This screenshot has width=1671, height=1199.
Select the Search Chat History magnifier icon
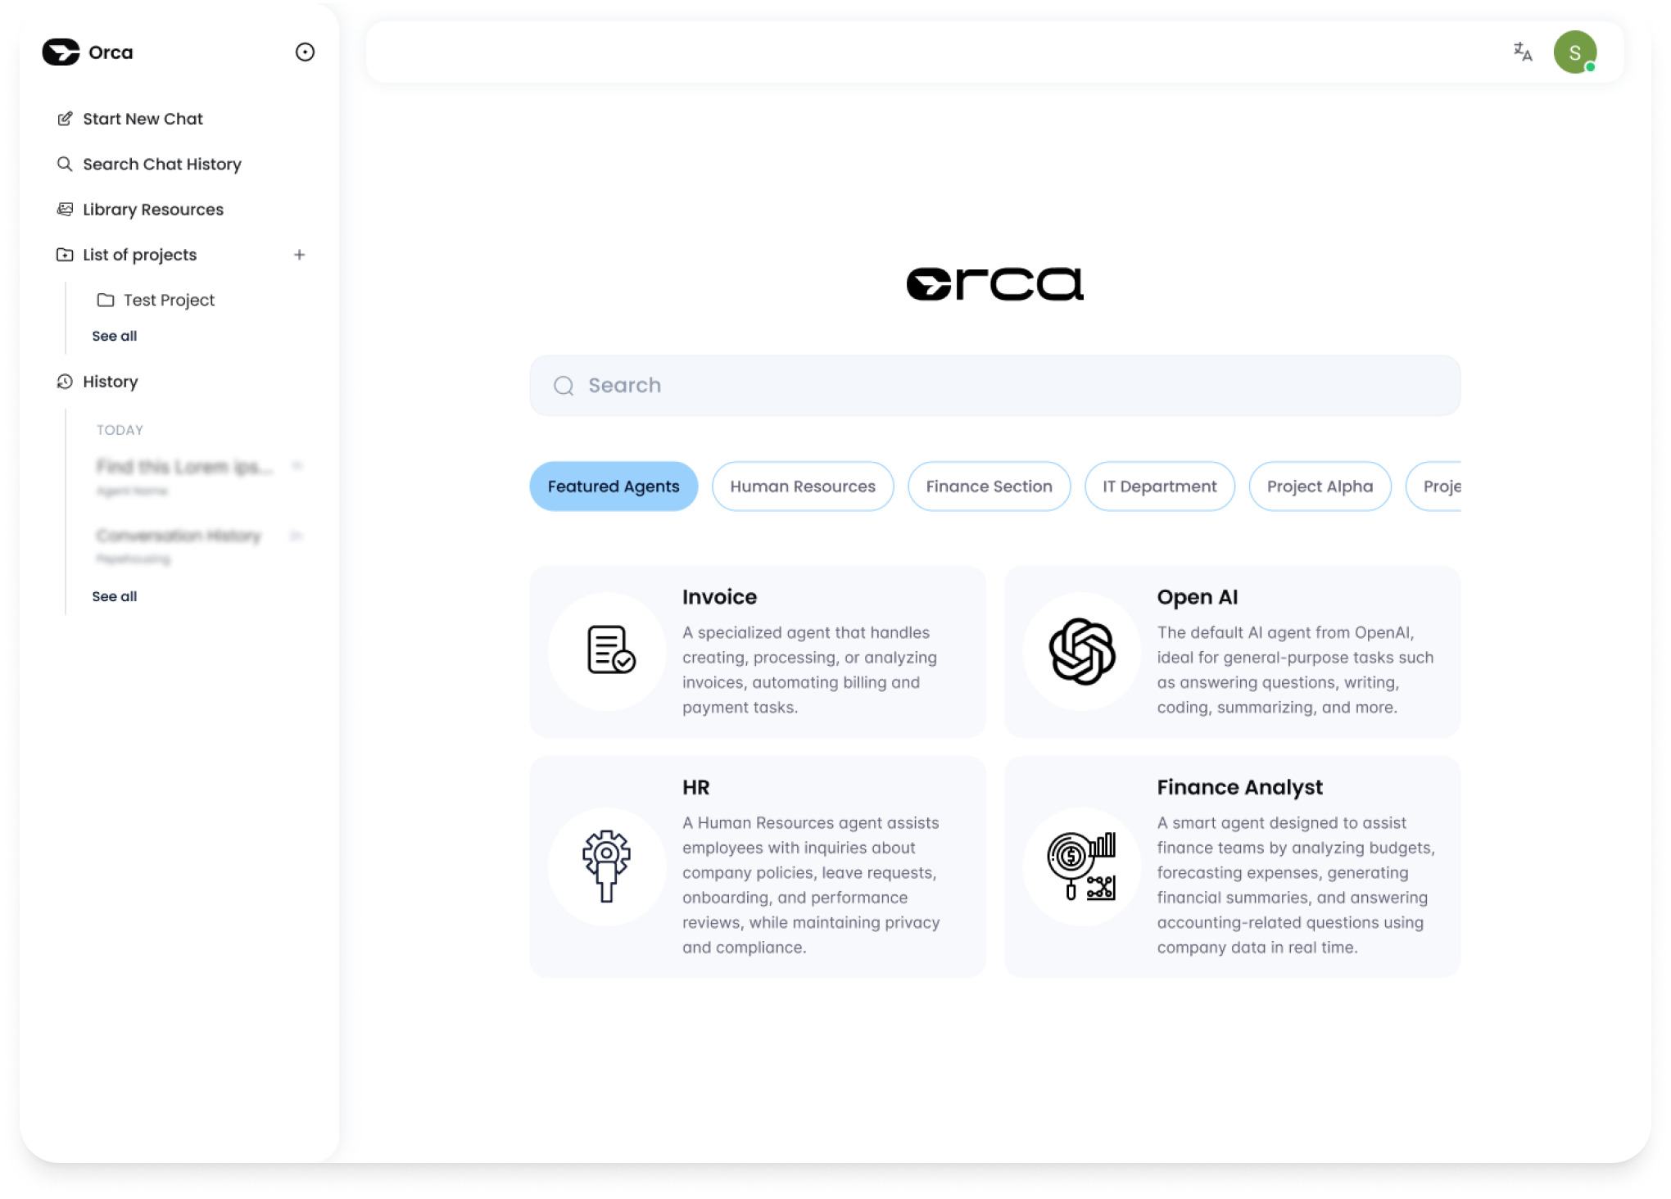[65, 164]
